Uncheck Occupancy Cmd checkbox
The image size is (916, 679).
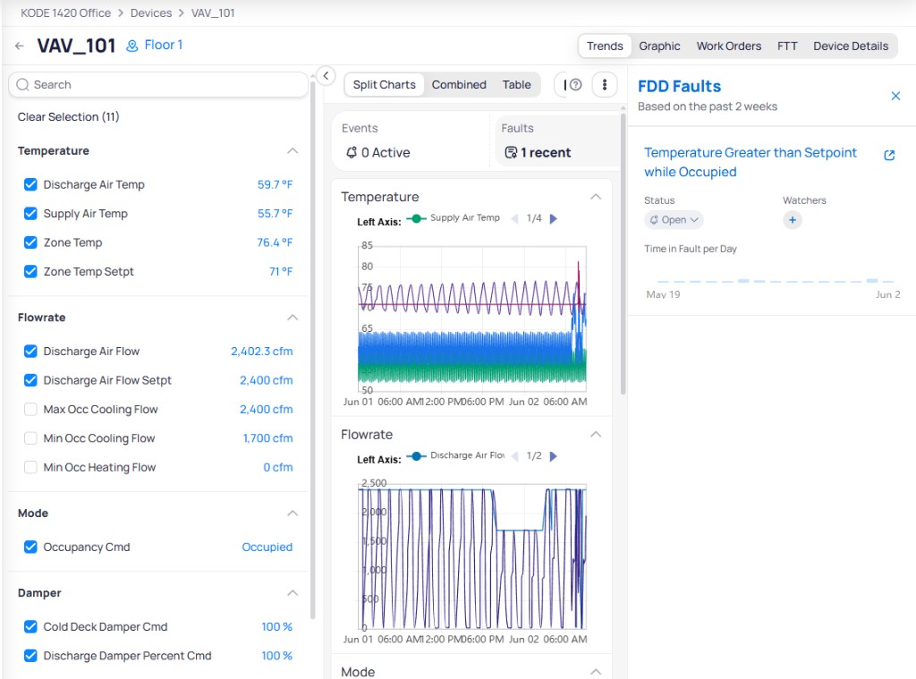pyautogui.click(x=30, y=547)
